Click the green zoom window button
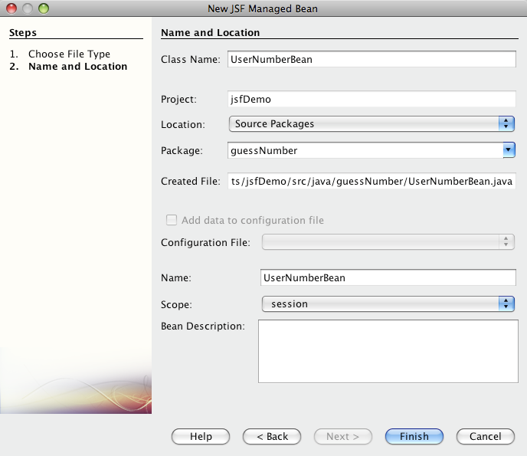Viewport: 527px width, 456px height. (43, 9)
